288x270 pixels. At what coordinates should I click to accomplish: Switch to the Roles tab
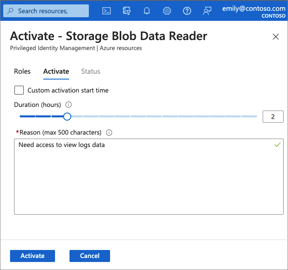point(22,71)
